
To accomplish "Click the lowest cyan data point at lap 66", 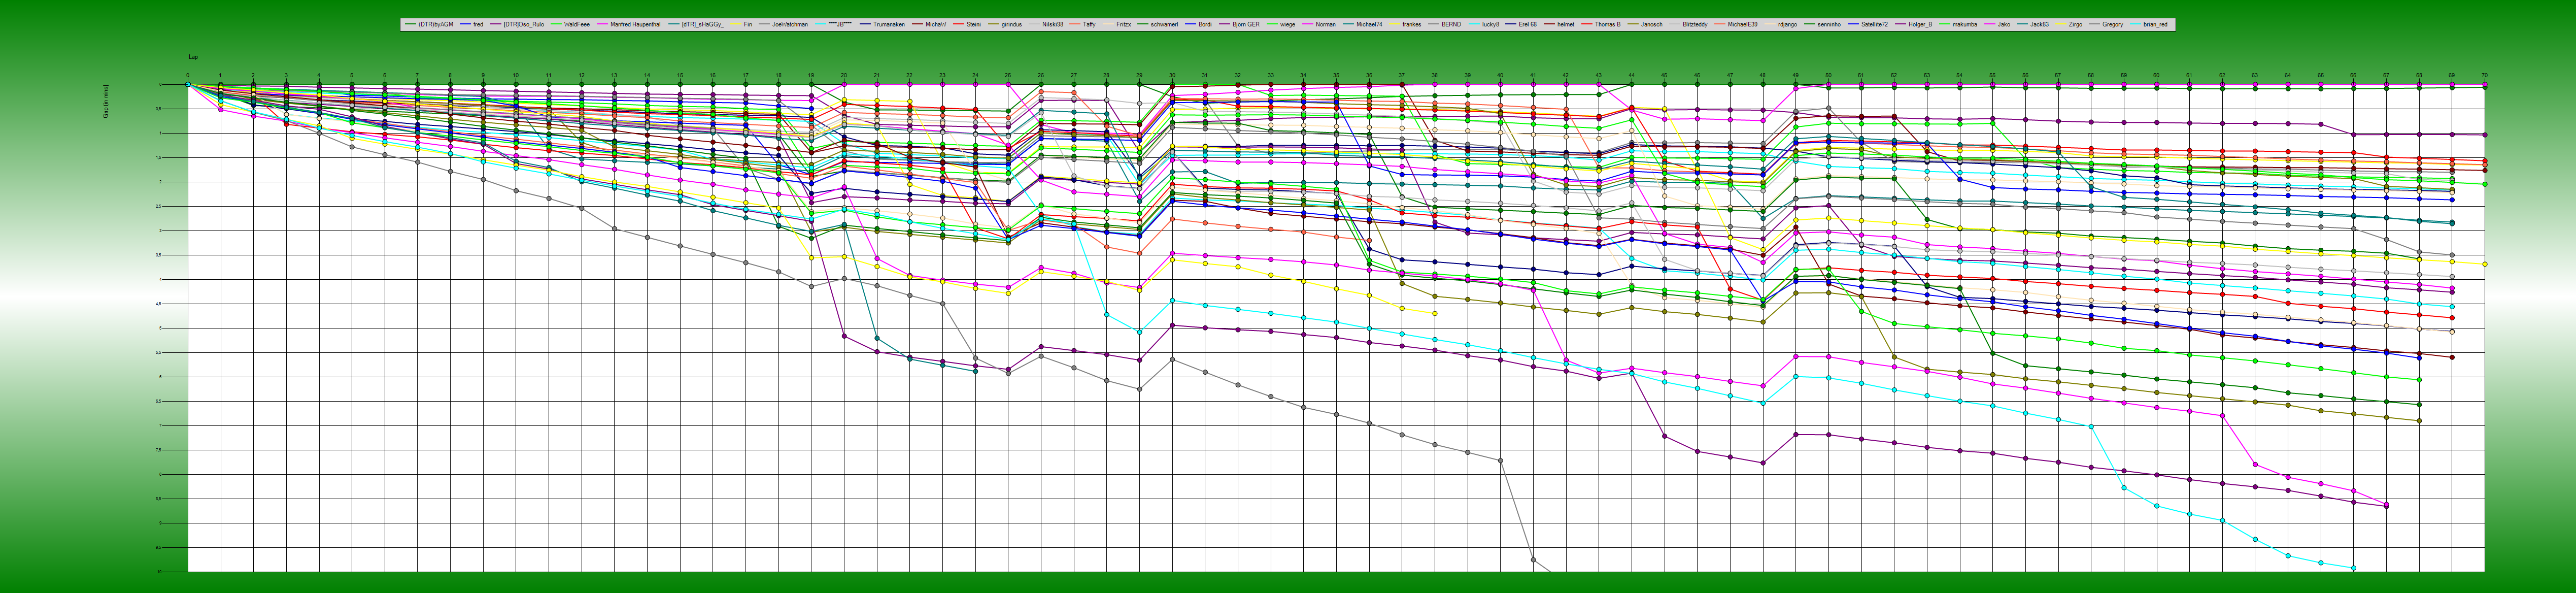I will click(x=2353, y=567).
